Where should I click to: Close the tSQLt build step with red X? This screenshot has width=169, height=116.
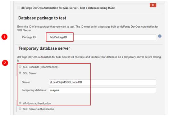tap(153, 5)
